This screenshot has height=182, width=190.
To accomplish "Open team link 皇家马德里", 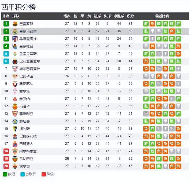I will (28, 31).
